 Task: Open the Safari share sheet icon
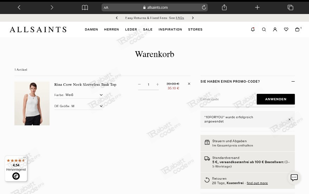point(224,7)
